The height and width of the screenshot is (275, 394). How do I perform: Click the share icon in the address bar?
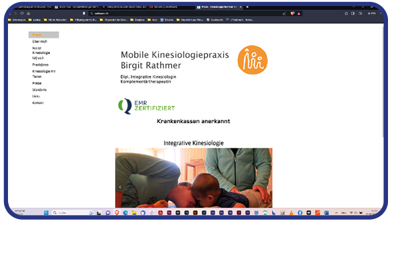pos(284,13)
